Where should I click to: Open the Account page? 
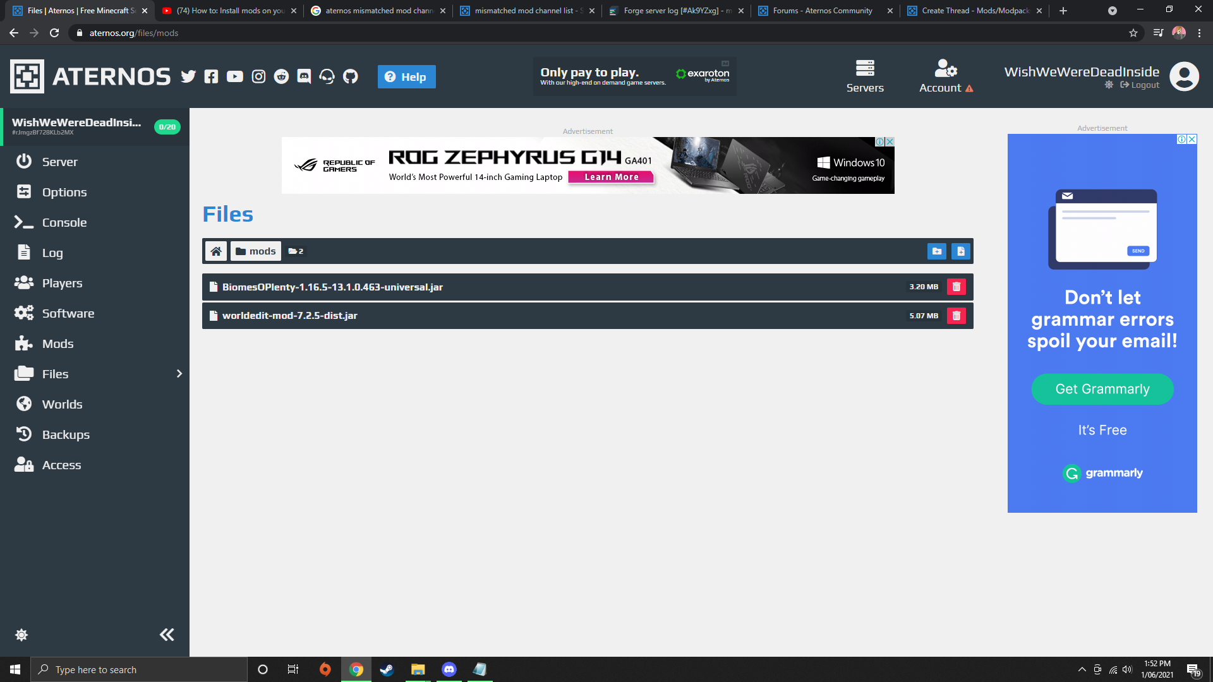(x=946, y=76)
